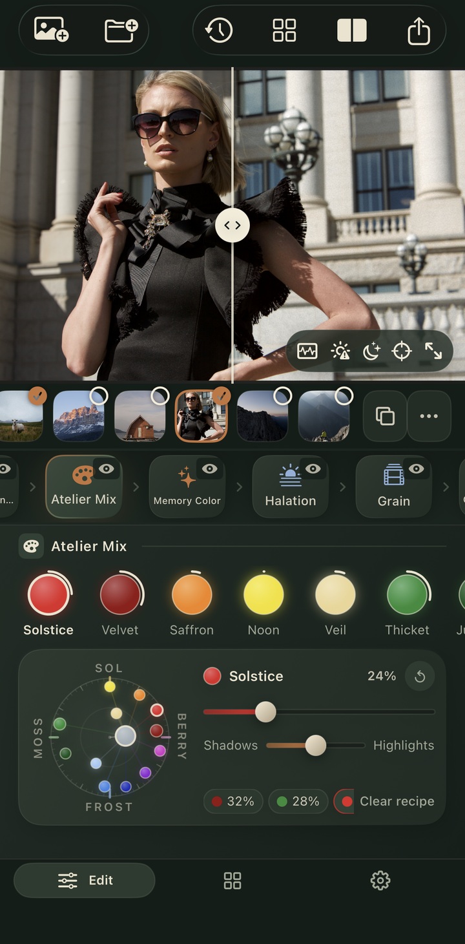The image size is (465, 944).
Task: Click the 24% Solstice value
Action: click(382, 677)
